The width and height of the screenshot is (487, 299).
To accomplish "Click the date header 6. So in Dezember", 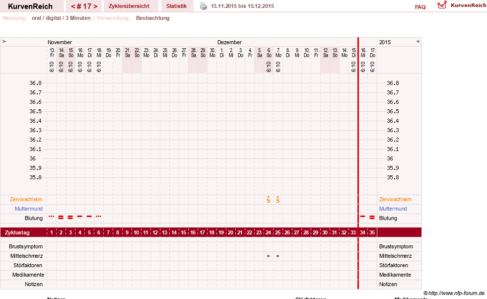I will tap(269, 53).
